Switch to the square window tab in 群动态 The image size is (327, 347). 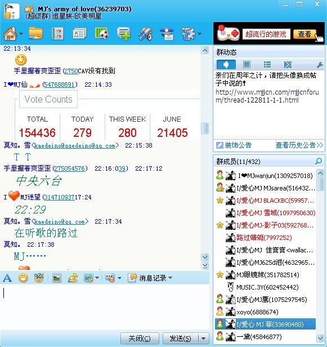[247, 65]
